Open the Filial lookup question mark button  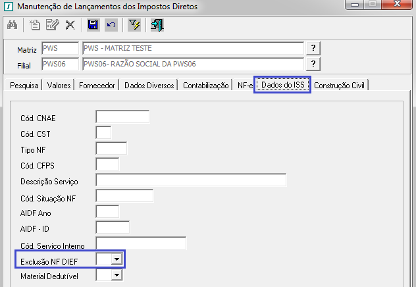[313, 64]
